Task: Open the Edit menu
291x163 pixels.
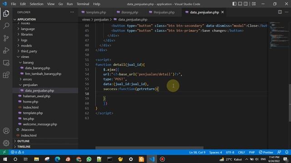Action: (x=23, y=4)
